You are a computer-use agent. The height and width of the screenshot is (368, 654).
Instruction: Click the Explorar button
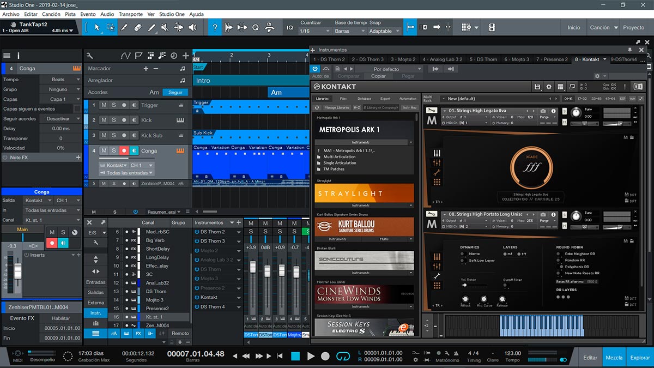[640, 358]
